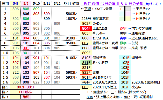
Task: Select the underlined 822 cell in row 14
Action: (x=16, y=72)
